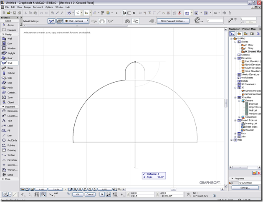Open the Shell - General layer dropdown
The image size is (263, 202).
tap(76, 21)
